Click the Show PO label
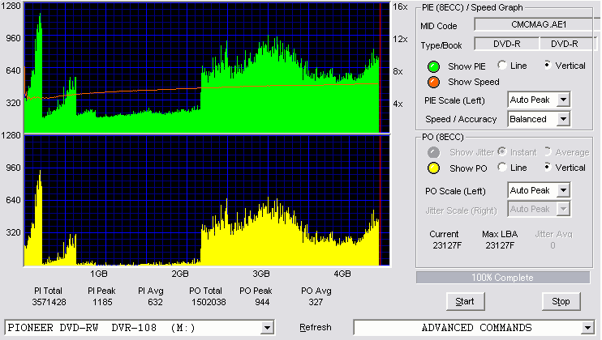This screenshot has height=340, width=602. point(468,168)
